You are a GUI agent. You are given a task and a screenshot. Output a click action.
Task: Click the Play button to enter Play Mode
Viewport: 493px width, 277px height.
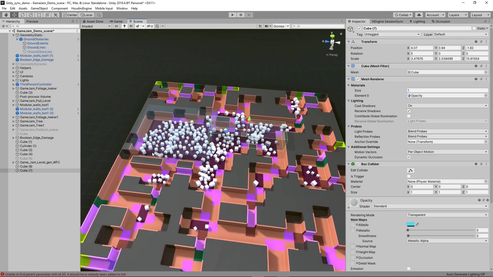[x=233, y=15]
